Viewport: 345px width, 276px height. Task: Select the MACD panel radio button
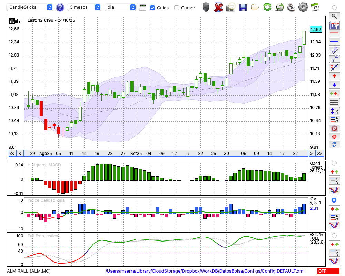coord(334,163)
